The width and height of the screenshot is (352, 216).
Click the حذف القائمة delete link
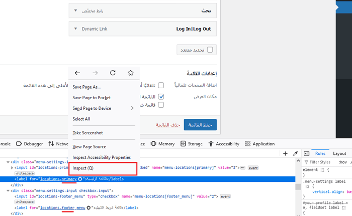coord(168,125)
